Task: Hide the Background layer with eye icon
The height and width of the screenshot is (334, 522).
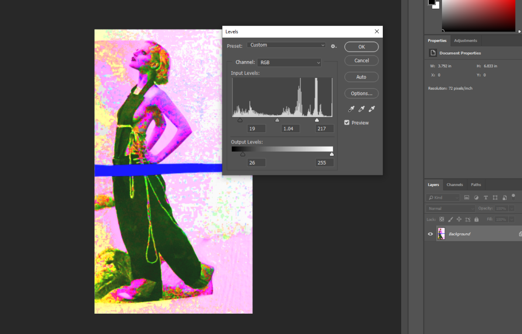Action: (x=430, y=234)
